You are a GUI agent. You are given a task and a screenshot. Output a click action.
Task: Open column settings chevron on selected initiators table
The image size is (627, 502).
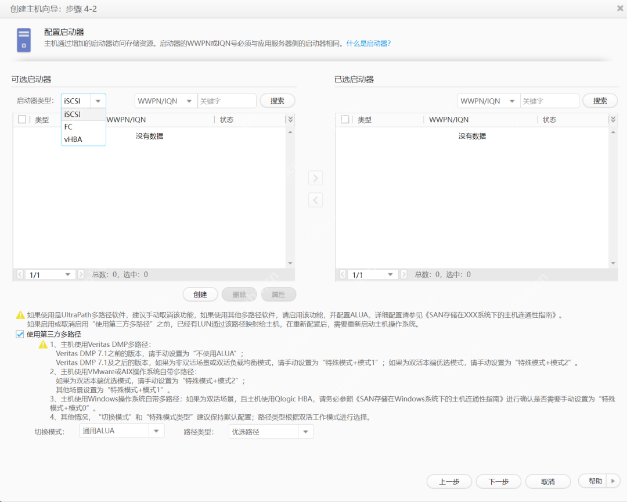point(612,119)
